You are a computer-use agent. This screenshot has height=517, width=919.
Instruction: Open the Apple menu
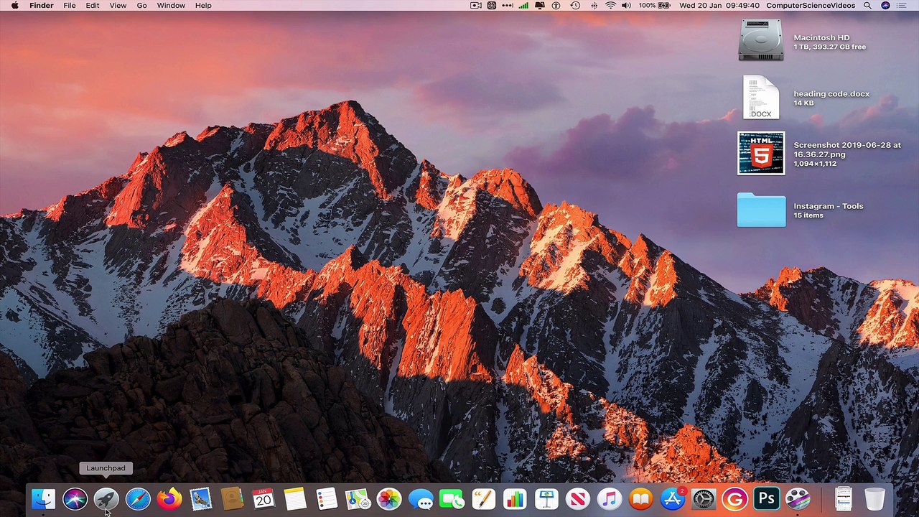tap(15, 6)
